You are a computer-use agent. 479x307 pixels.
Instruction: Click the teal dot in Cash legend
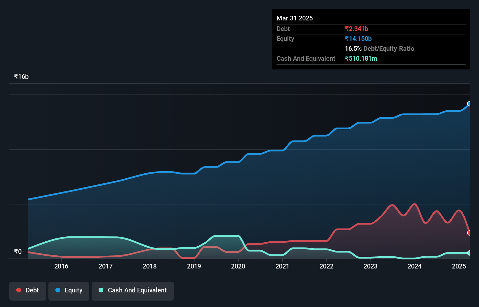101,290
